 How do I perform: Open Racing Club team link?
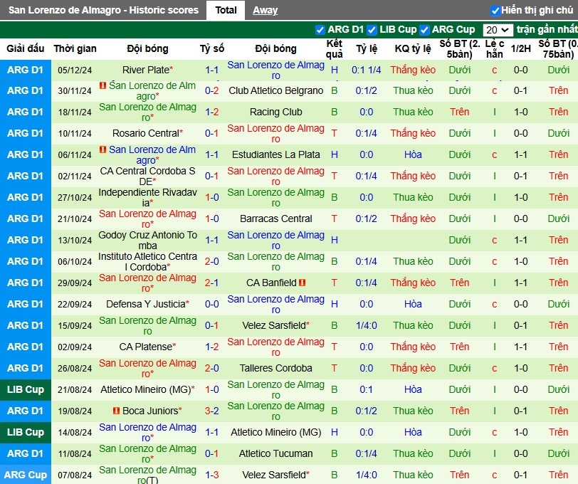click(275, 112)
